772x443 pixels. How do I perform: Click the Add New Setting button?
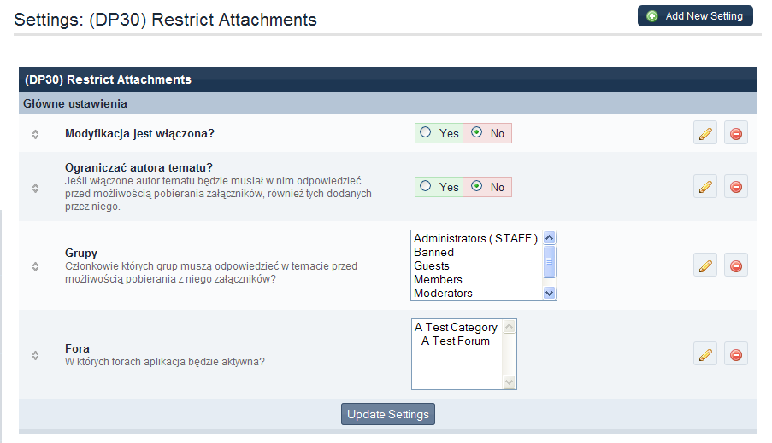coord(695,16)
